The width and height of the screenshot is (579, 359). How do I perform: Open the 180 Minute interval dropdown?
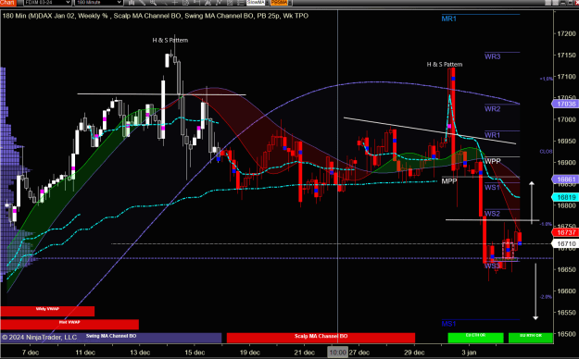point(98,3)
